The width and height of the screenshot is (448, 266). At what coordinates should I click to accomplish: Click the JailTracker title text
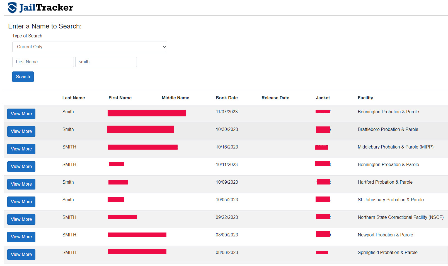(x=46, y=8)
